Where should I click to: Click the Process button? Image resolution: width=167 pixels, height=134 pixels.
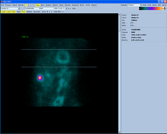pos(8,5)
